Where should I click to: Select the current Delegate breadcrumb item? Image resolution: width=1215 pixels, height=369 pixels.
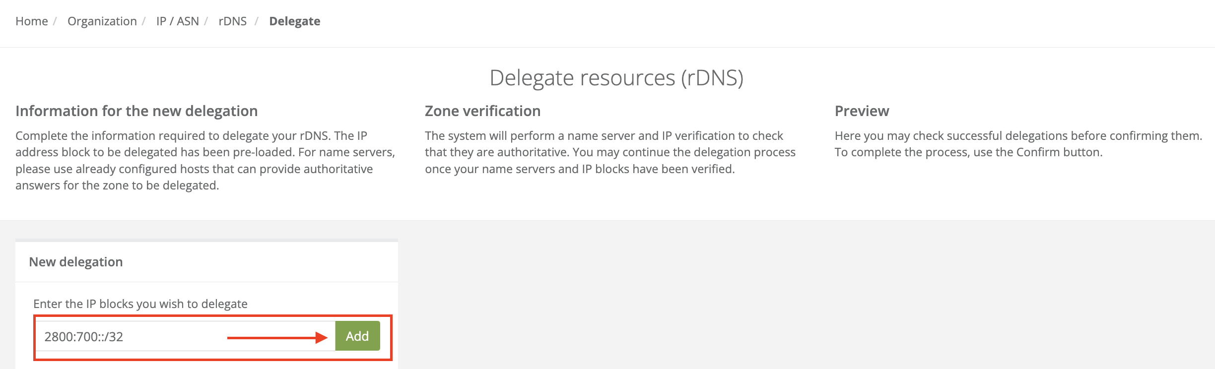pos(294,21)
